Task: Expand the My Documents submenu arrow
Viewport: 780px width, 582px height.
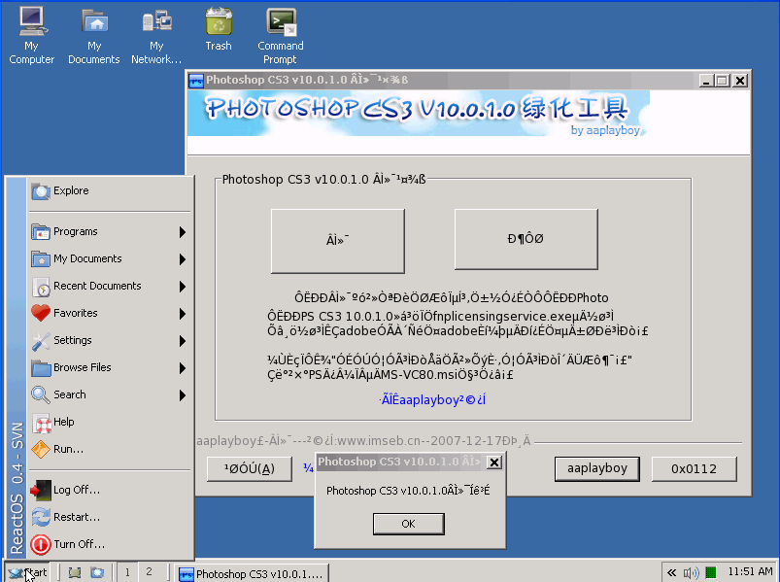Action: pyautogui.click(x=183, y=259)
